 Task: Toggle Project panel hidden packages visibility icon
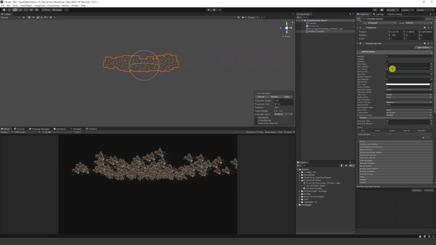tap(352, 165)
